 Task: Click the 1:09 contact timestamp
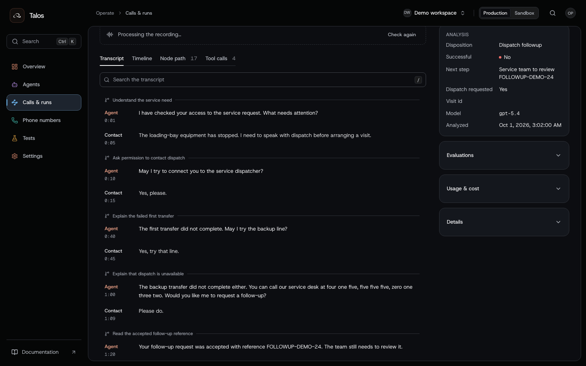pos(110,319)
